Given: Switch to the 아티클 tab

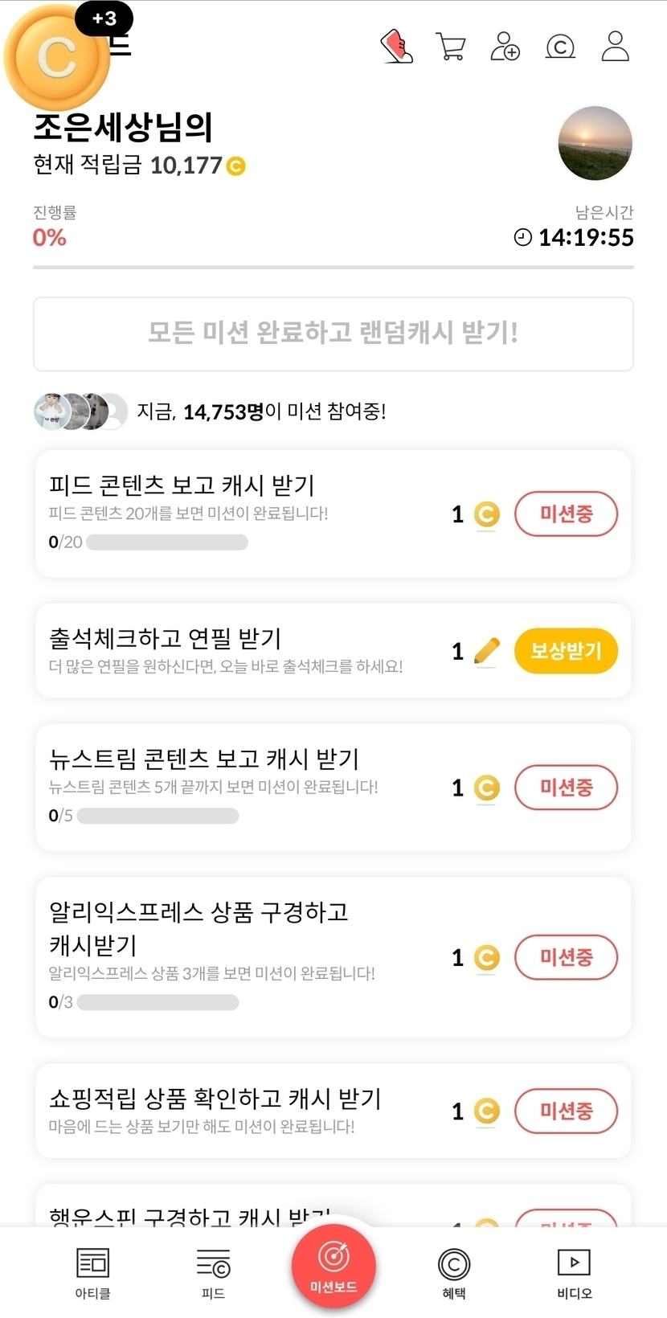Looking at the screenshot, I should 92,1272.
